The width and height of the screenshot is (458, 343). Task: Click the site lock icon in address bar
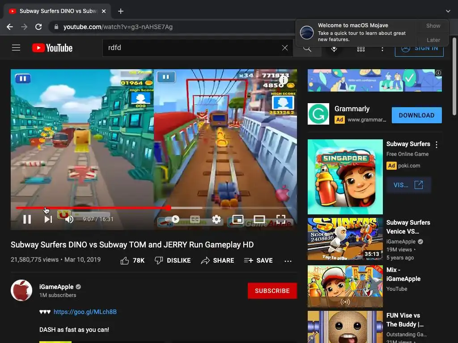(x=56, y=27)
